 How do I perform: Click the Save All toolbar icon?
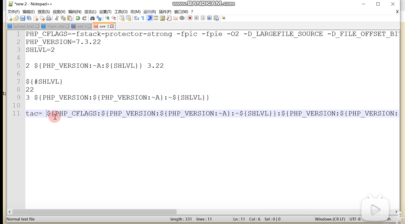click(x=29, y=18)
